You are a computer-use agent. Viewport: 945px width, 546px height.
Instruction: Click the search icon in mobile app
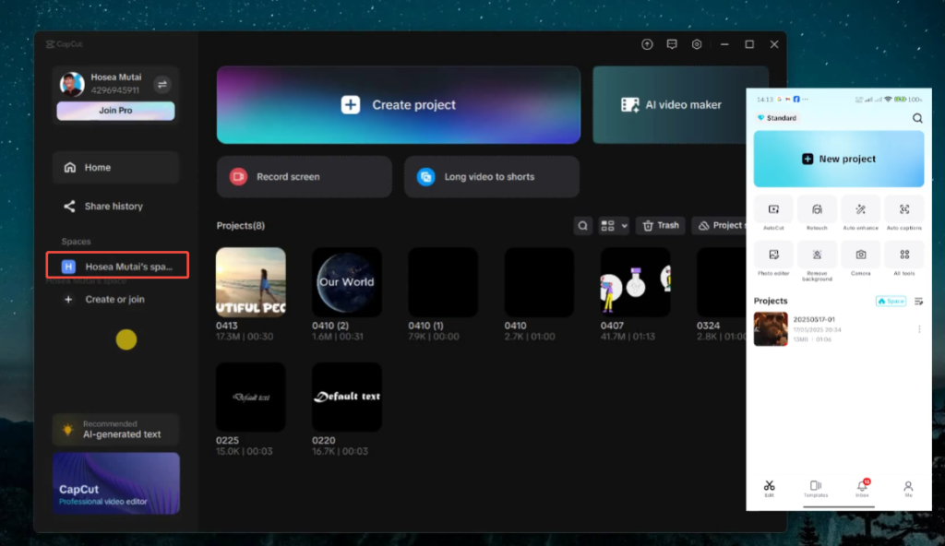(x=917, y=118)
